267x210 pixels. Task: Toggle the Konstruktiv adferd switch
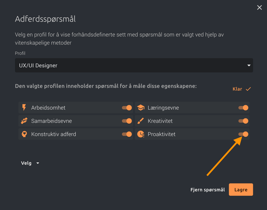pyautogui.click(x=127, y=134)
